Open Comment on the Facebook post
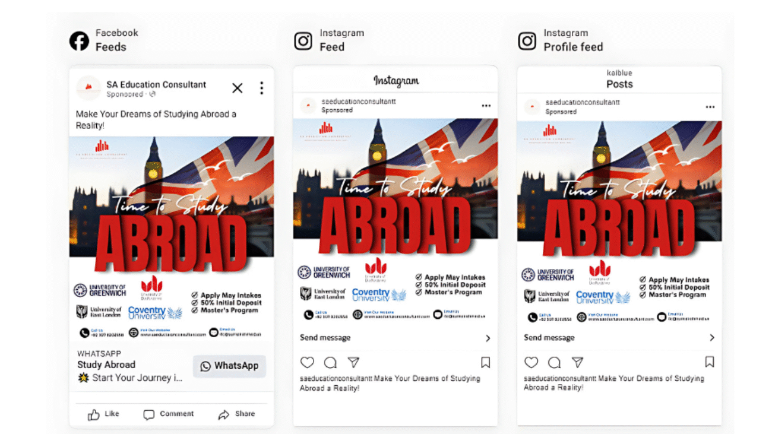This screenshot has height=434, width=772. (x=169, y=414)
